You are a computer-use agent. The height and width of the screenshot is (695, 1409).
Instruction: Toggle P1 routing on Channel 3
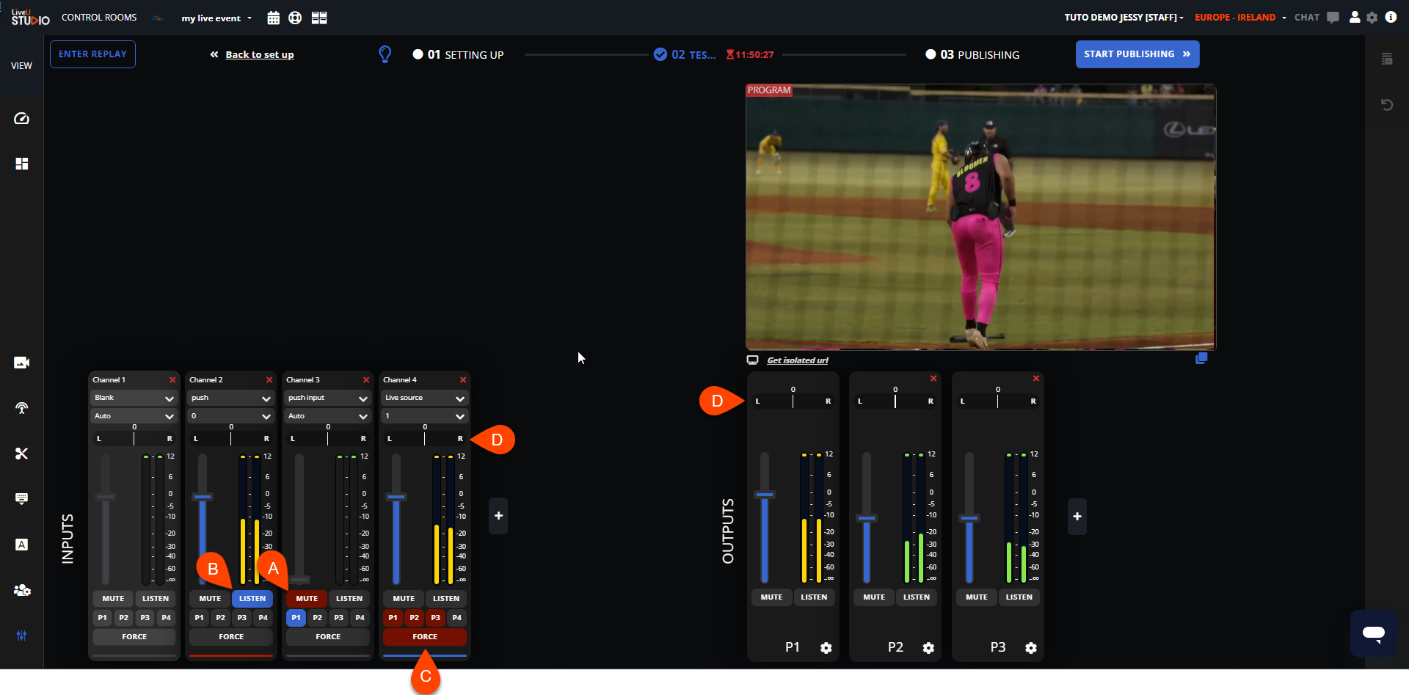pos(296,618)
